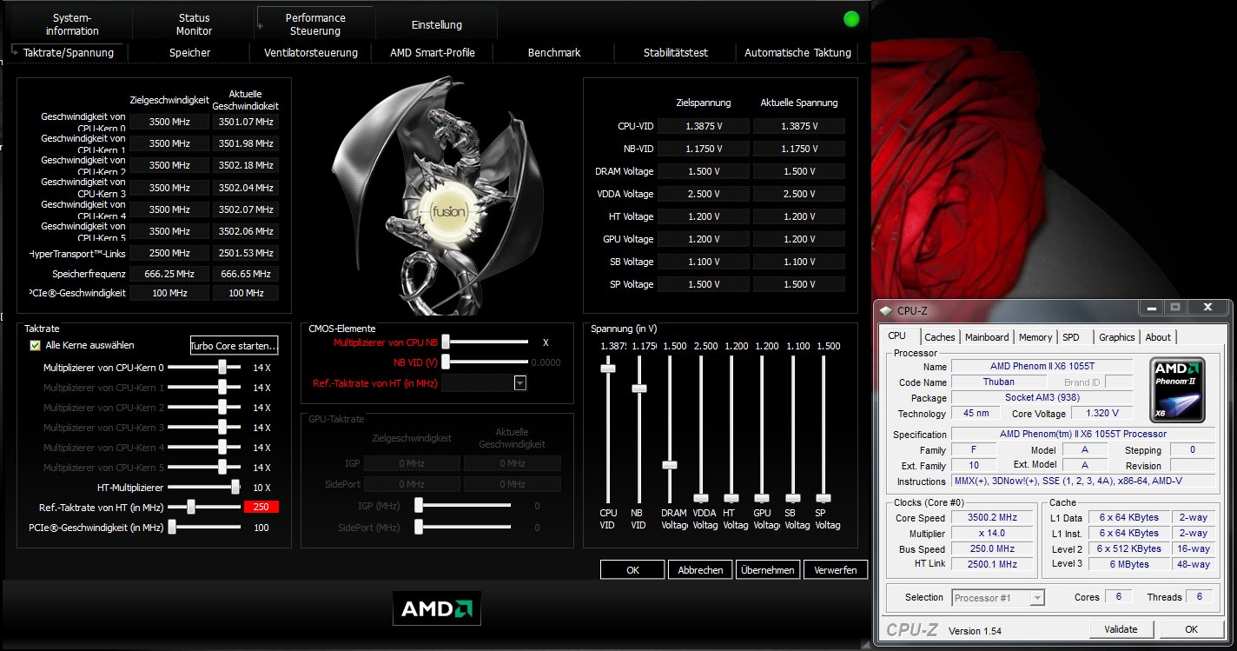
Task: Click the red 250 HT reference value field
Action: [261, 507]
